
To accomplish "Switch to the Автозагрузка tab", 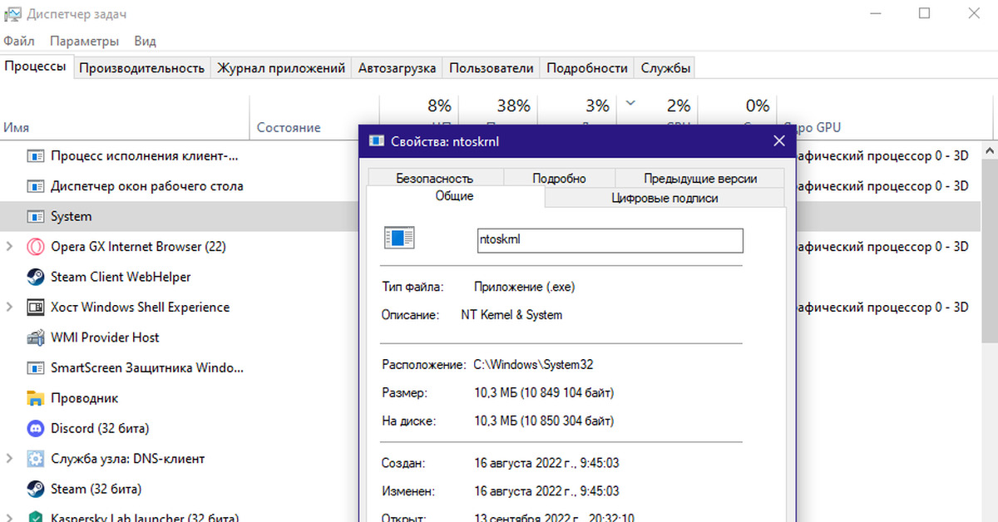I will pyautogui.click(x=397, y=67).
